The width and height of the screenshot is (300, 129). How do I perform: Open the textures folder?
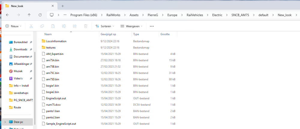point(51,47)
